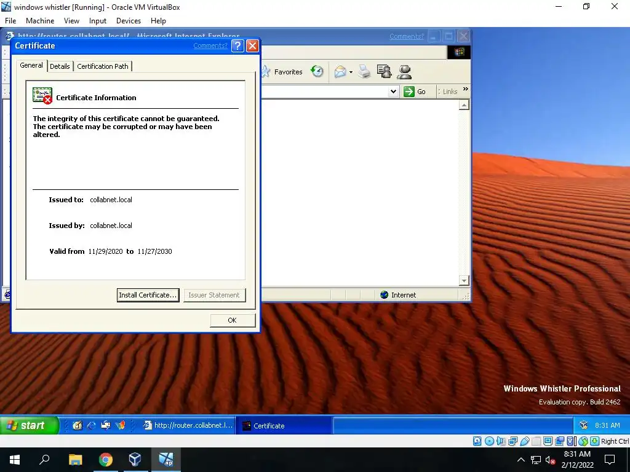This screenshot has height=472, width=630.
Task: Select the router.collabnet taskbar button in XP
Action: pos(188,425)
